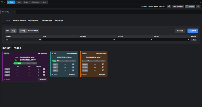Close the TBA Trading tab
The image size is (202, 107).
(x=14, y=12)
